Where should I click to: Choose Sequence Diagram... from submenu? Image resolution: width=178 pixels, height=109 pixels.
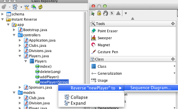pyautogui.click(x=151, y=88)
